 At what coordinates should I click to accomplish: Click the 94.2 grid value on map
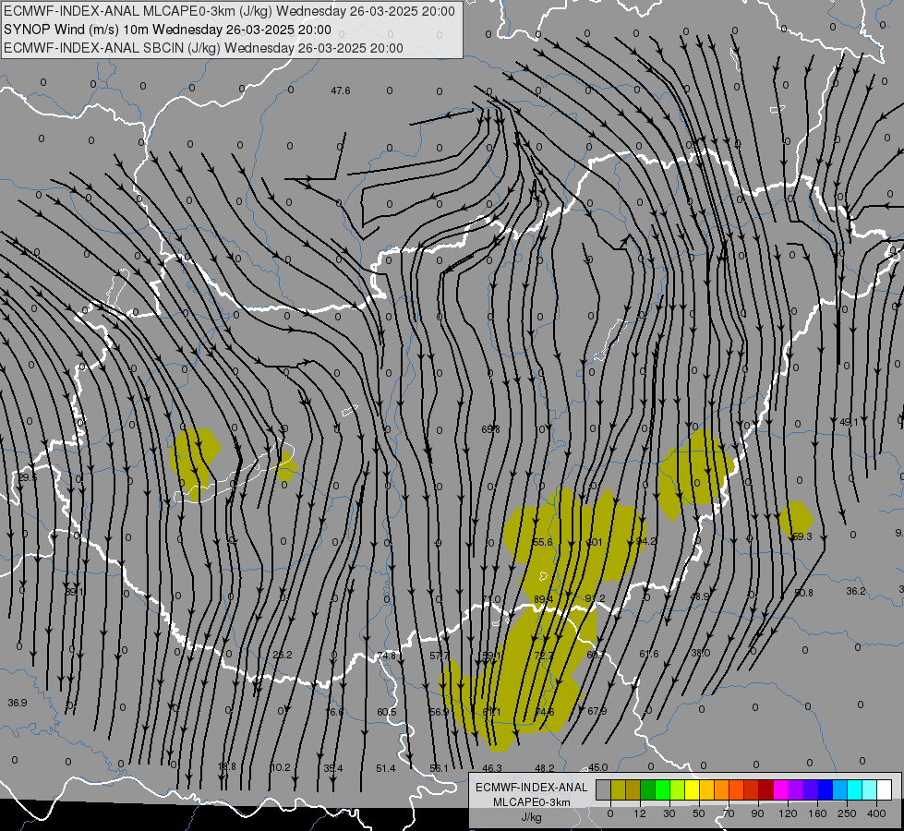coord(646,541)
